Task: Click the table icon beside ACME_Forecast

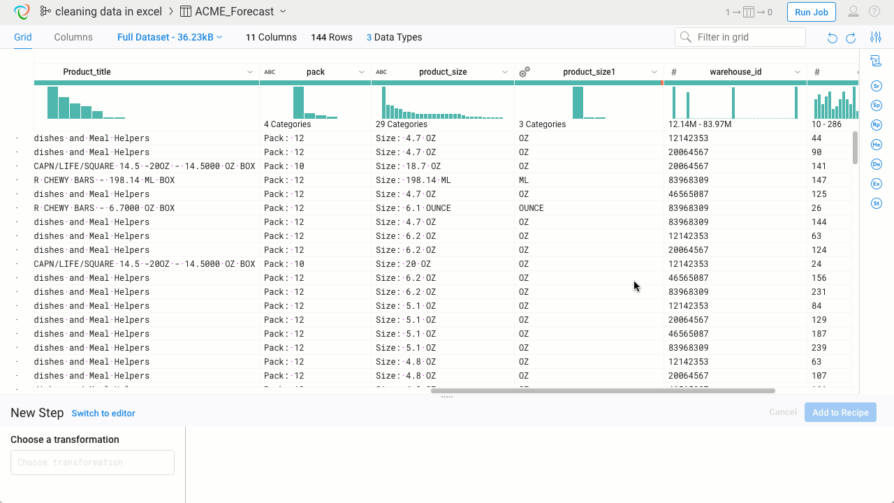Action: 186,12
